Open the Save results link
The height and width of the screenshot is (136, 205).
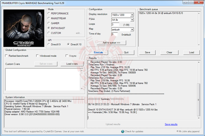(171, 124)
